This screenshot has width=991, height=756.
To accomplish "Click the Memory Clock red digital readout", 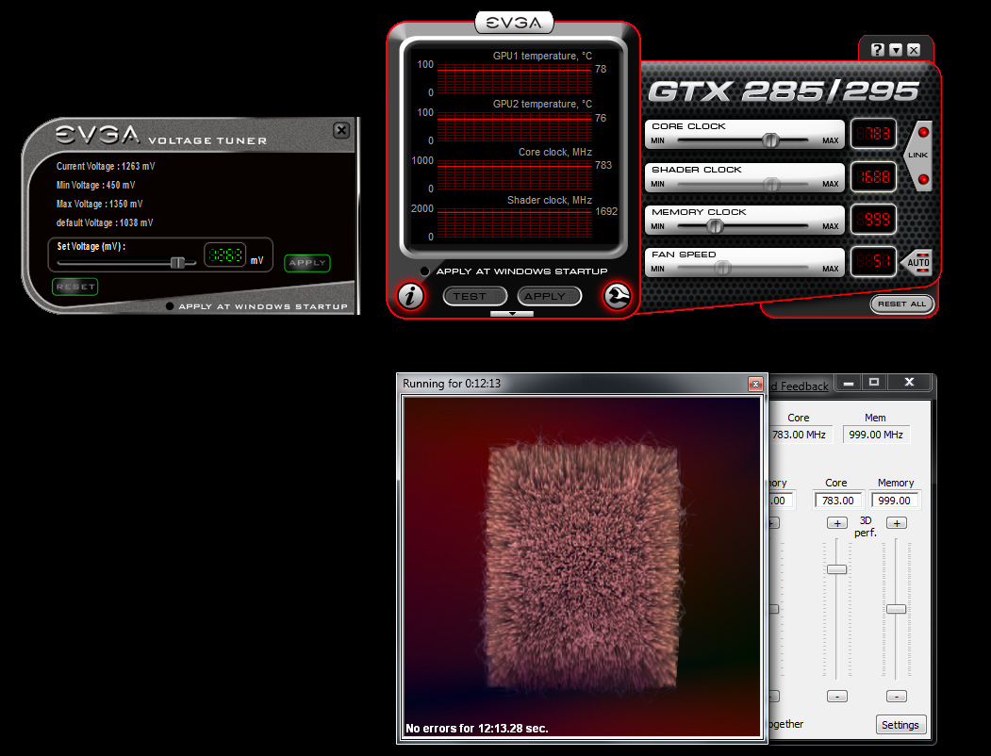I will click(873, 219).
